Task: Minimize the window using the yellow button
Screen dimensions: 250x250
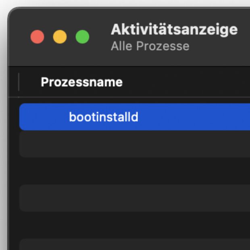Action: click(60, 37)
